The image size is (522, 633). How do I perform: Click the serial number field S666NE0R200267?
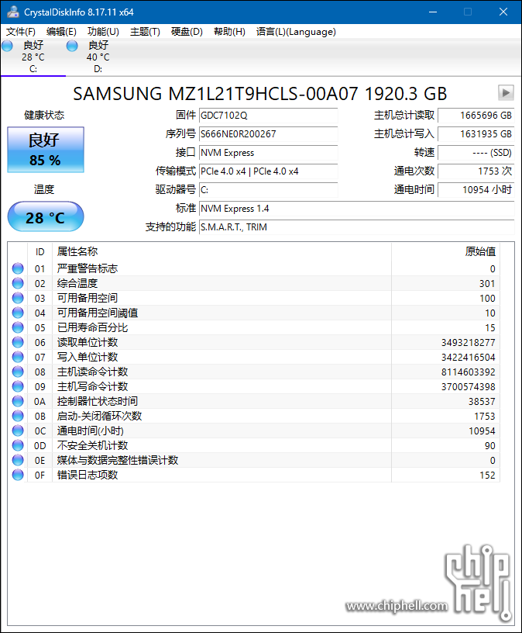pos(268,134)
